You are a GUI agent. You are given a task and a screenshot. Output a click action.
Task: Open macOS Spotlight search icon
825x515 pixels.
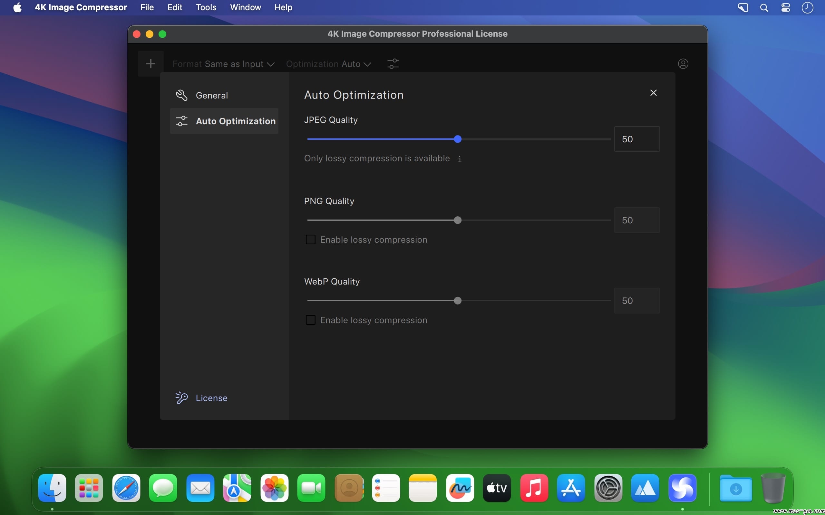[x=764, y=7]
